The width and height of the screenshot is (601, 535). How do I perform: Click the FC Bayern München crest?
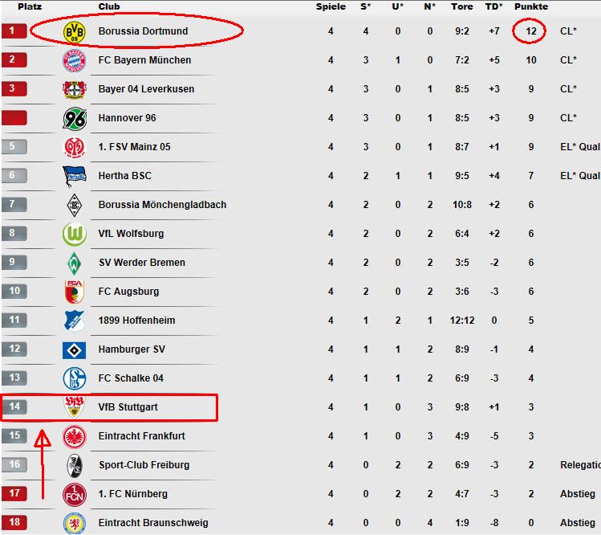coord(74,60)
